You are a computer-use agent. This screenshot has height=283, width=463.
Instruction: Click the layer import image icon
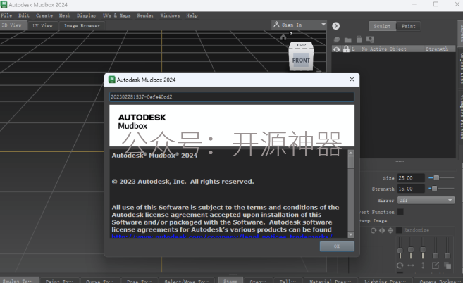pyautogui.click(x=370, y=39)
